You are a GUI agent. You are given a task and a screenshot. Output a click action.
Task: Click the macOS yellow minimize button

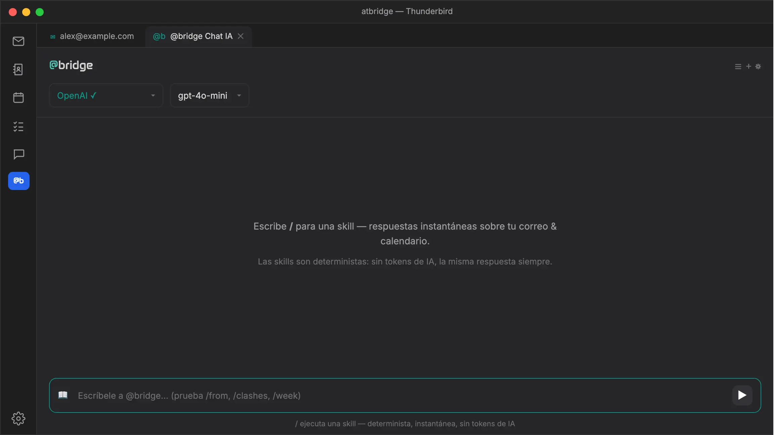(26, 12)
